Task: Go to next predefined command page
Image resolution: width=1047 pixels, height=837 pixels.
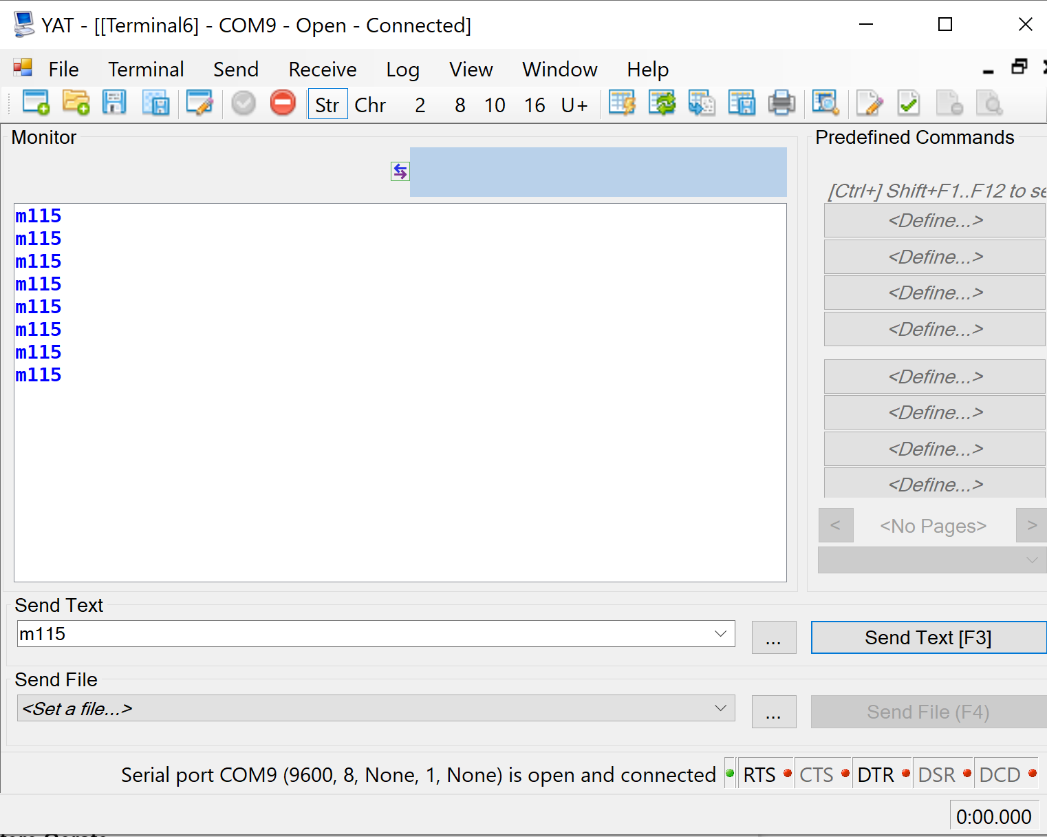Action: tap(1031, 525)
